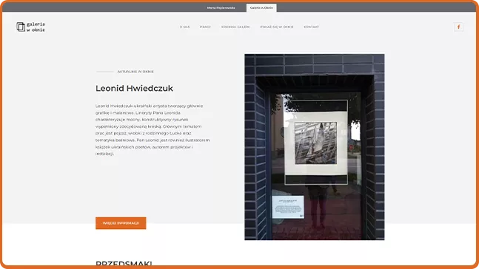Open the Facebook icon link
479x269 pixels.
click(458, 27)
